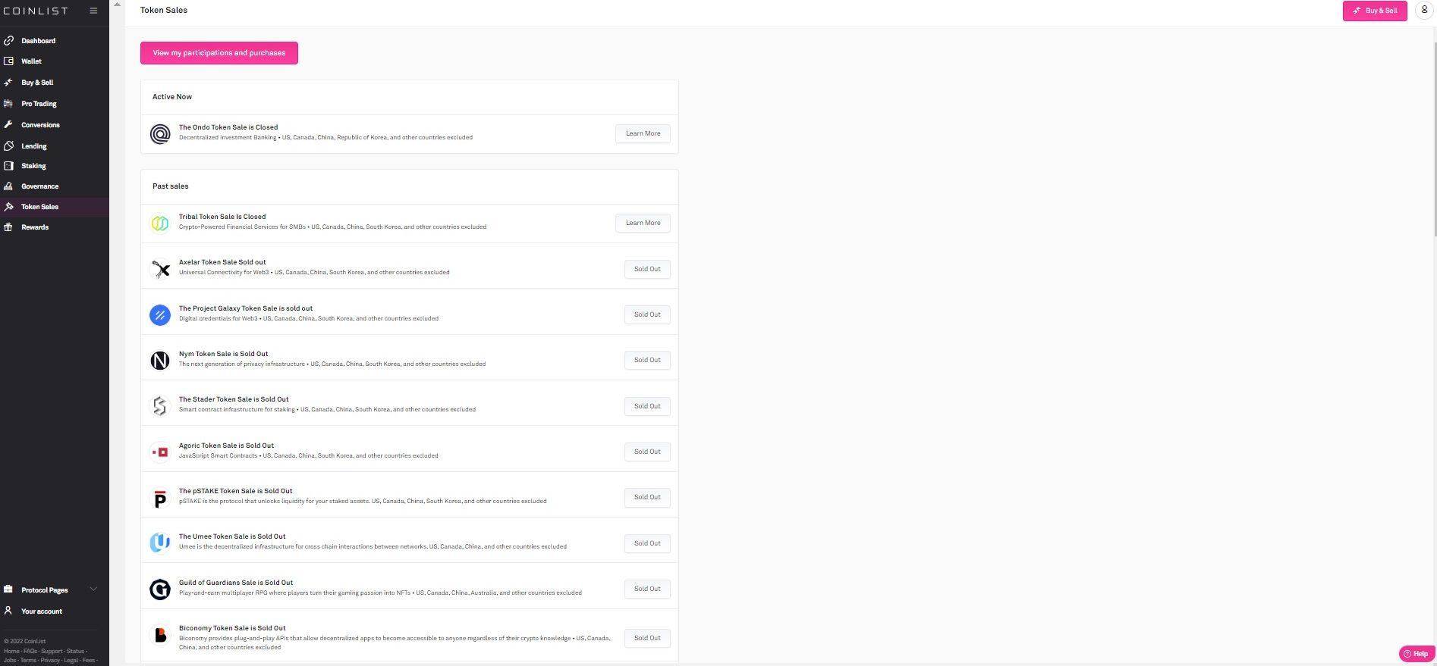Screen dimensions: 1437x666
Task: Click 'The Umee Token Sale is Sold Out' title
Action: click(232, 536)
